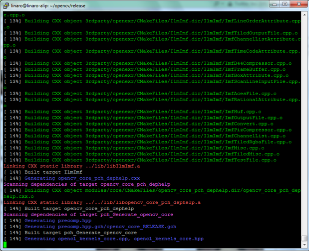This screenshot has height=251, width=309.
Task: Click the ImfScanLineInputFile.cpp build line
Action: point(152,82)
